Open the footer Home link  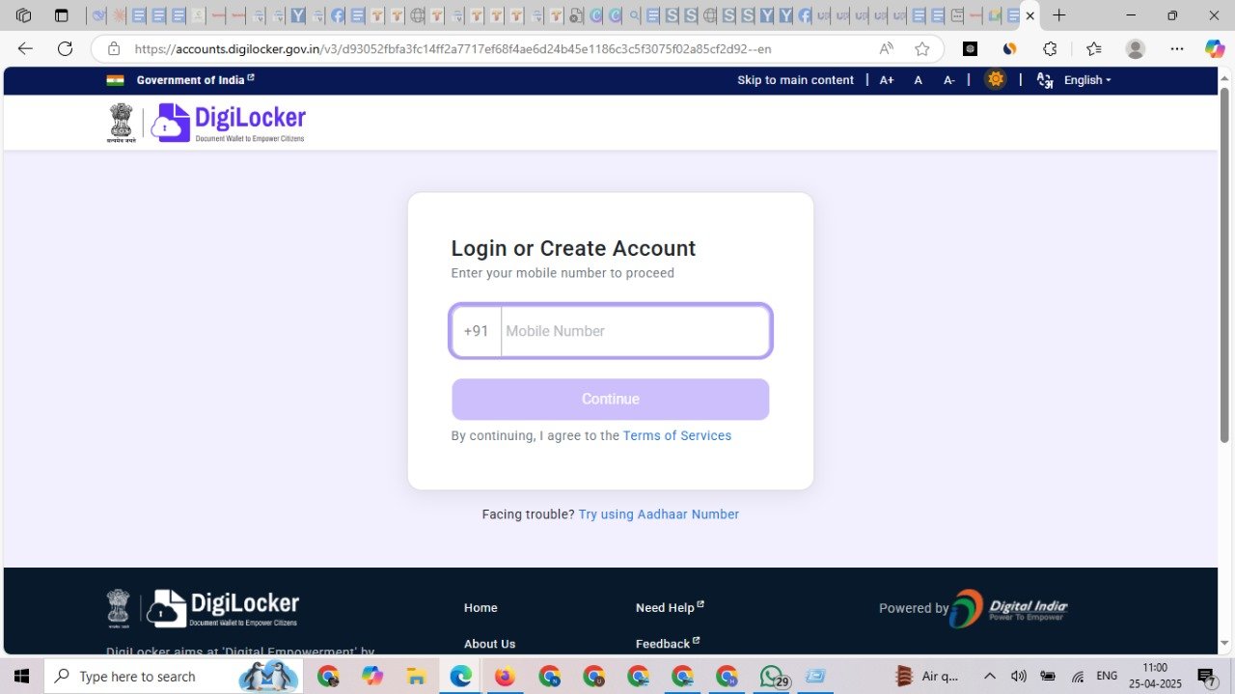tap(480, 607)
